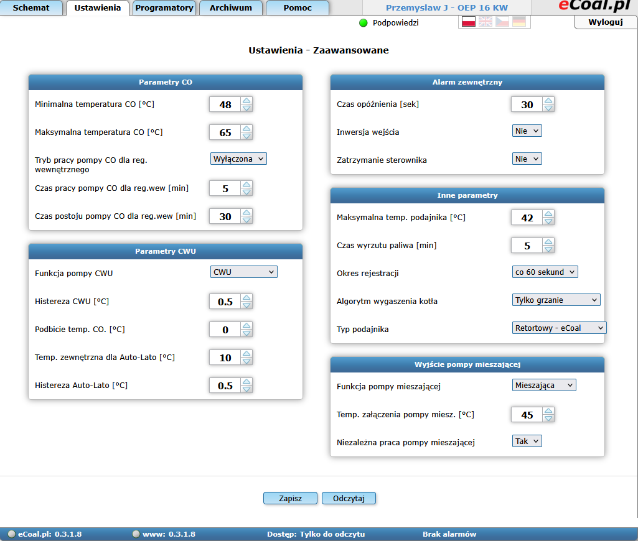Expand the Funkcja pompy CWU dropdown
The height and width of the screenshot is (541, 638).
click(243, 272)
